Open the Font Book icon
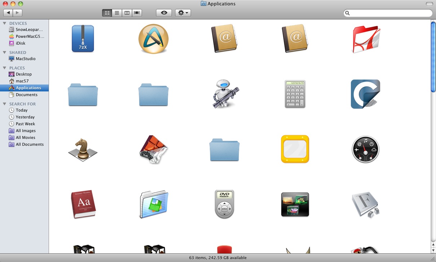The image size is (436, 262). click(x=366, y=205)
